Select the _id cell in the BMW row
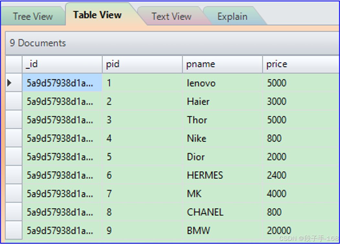Image resolution: width=340 pixels, height=244 pixels. click(x=62, y=230)
